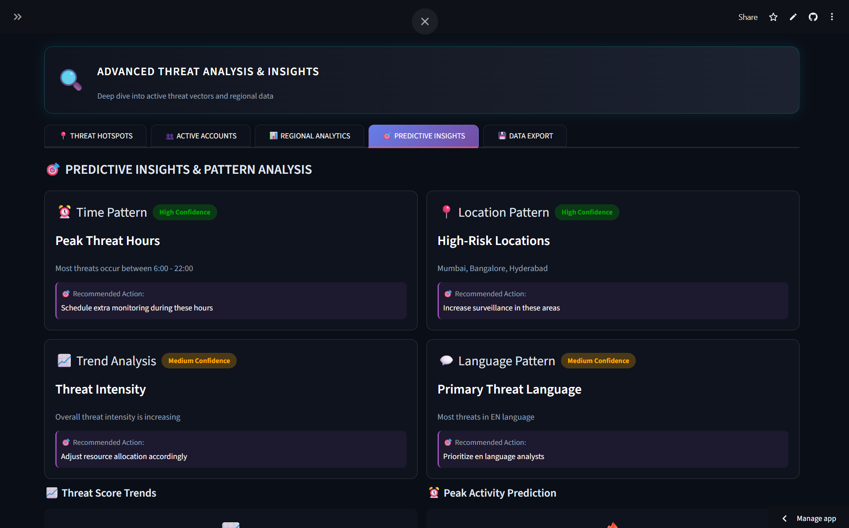
Task: Click the chart icon beside Threat Score Trends
Action: [52, 493]
